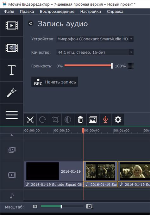Open the Настройки menu
This screenshot has width=150, height=215.
pos(91,11)
